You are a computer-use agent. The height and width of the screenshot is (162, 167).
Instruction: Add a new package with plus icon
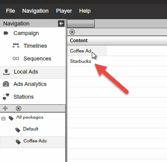(x=5, y=108)
